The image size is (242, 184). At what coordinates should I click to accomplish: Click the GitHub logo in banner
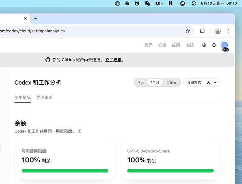[x=48, y=60]
